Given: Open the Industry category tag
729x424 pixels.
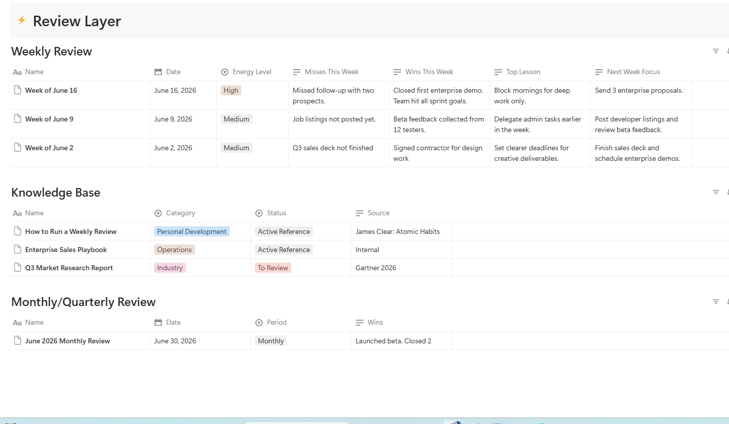Looking at the screenshot, I should [x=170, y=268].
